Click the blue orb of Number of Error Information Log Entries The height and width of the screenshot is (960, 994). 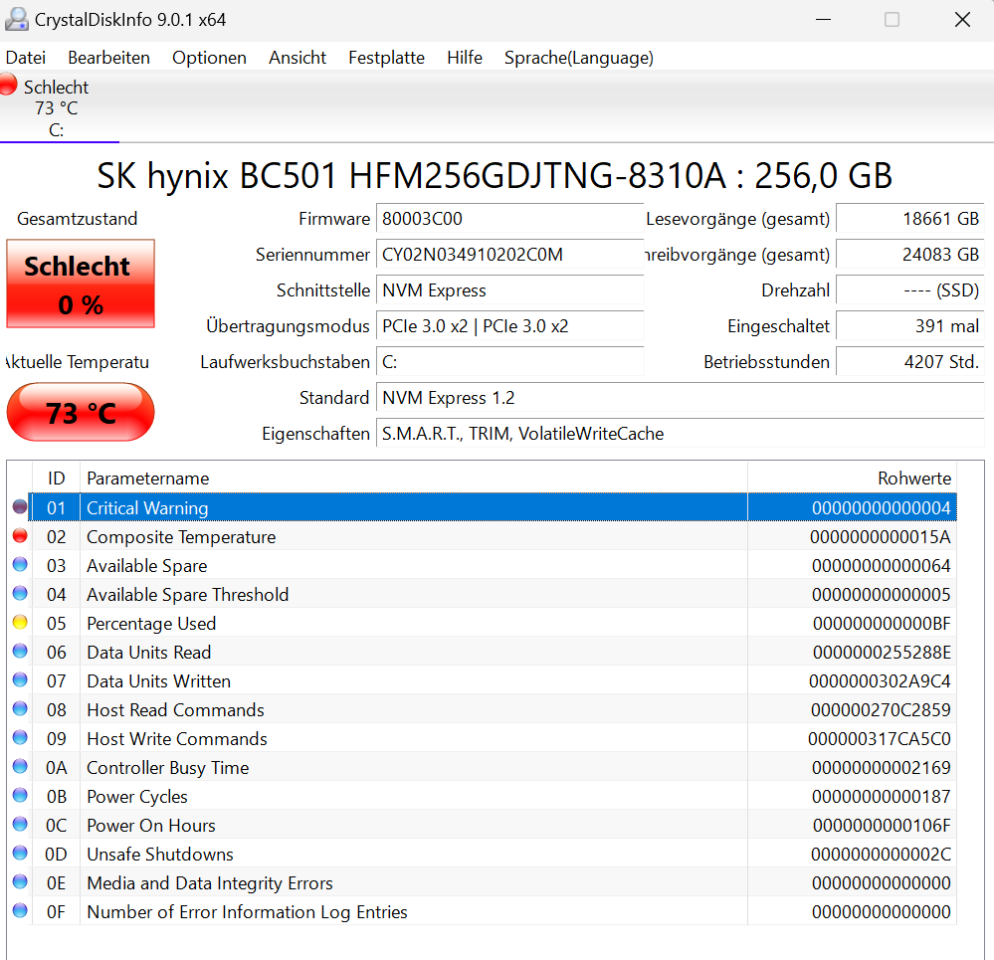pyautogui.click(x=20, y=910)
